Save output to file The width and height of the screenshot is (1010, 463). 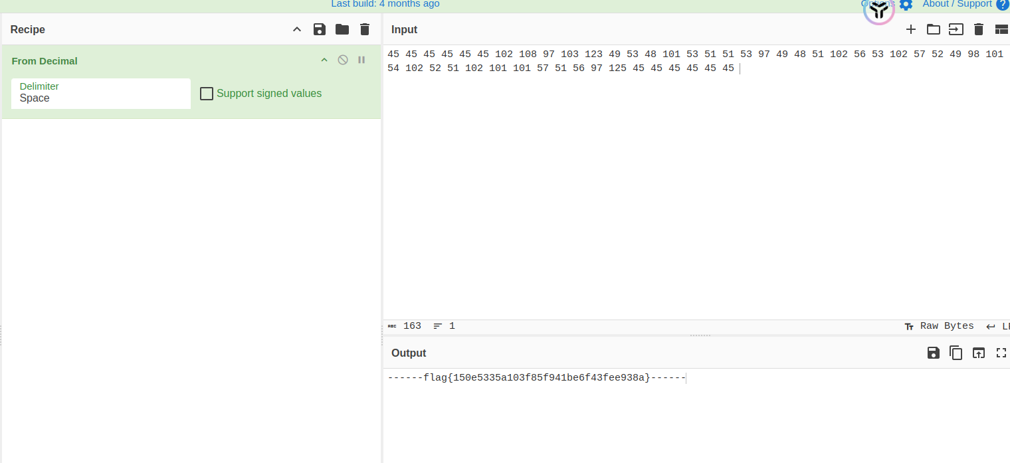tap(934, 353)
